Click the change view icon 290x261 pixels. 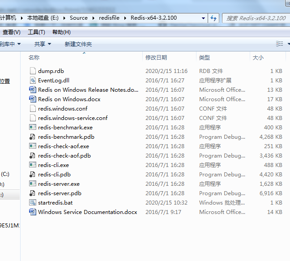279,44
